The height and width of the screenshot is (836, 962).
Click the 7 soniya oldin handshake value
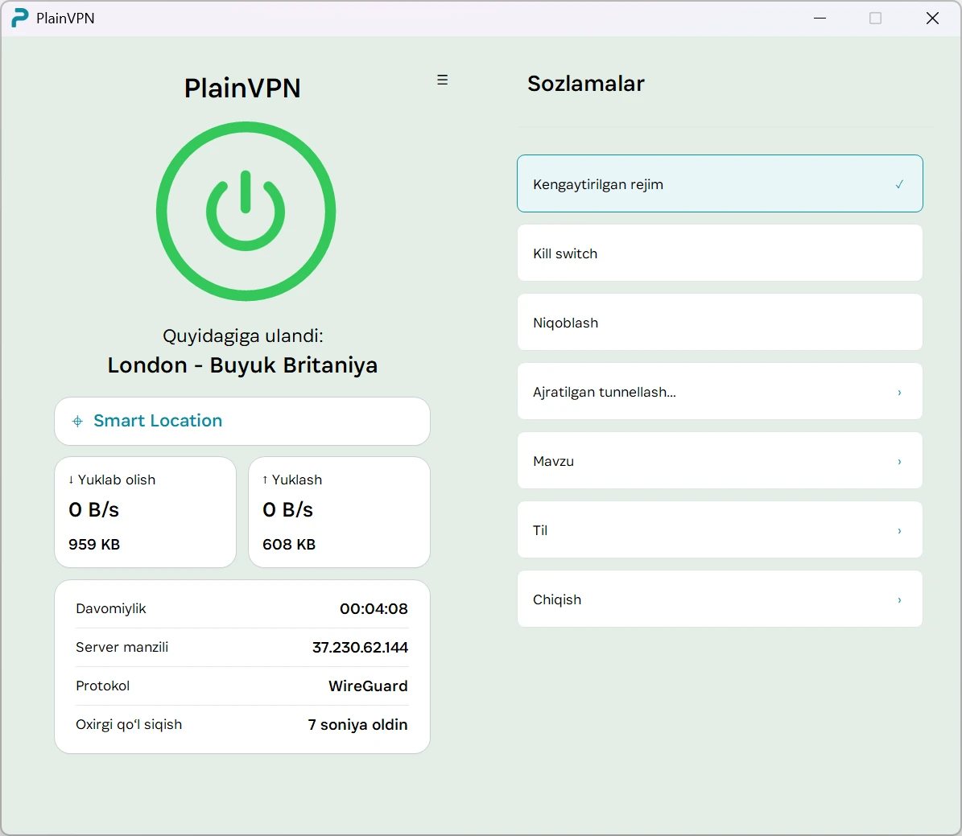coord(357,724)
